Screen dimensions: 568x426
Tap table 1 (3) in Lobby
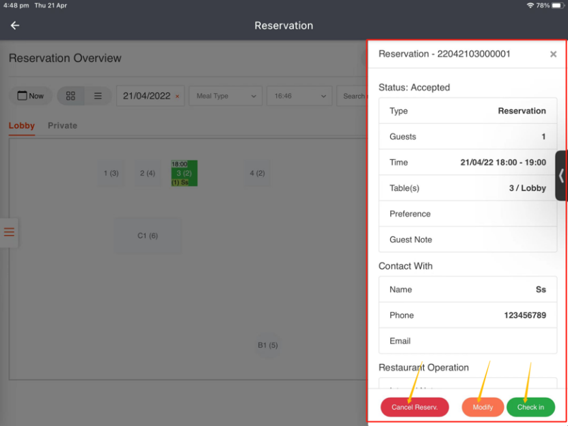pos(111,174)
